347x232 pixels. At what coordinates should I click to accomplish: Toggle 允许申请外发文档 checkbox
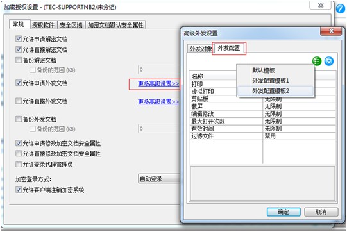(x=19, y=83)
